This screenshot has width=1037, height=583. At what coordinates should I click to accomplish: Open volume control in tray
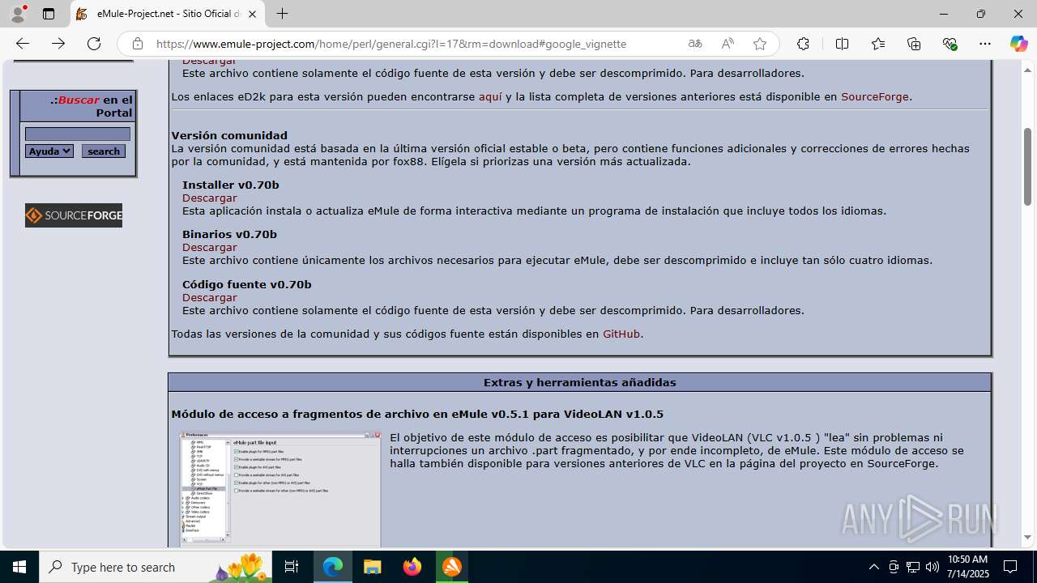[932, 567]
